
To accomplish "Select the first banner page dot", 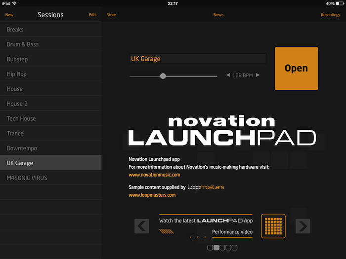I will (x=210, y=248).
